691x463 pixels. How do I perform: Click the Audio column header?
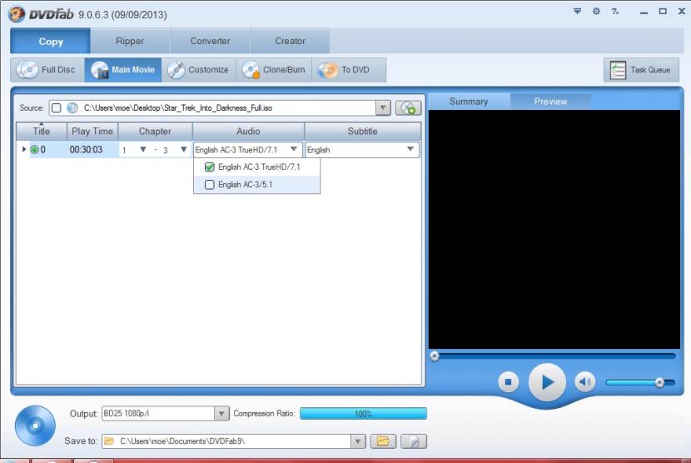click(x=248, y=132)
